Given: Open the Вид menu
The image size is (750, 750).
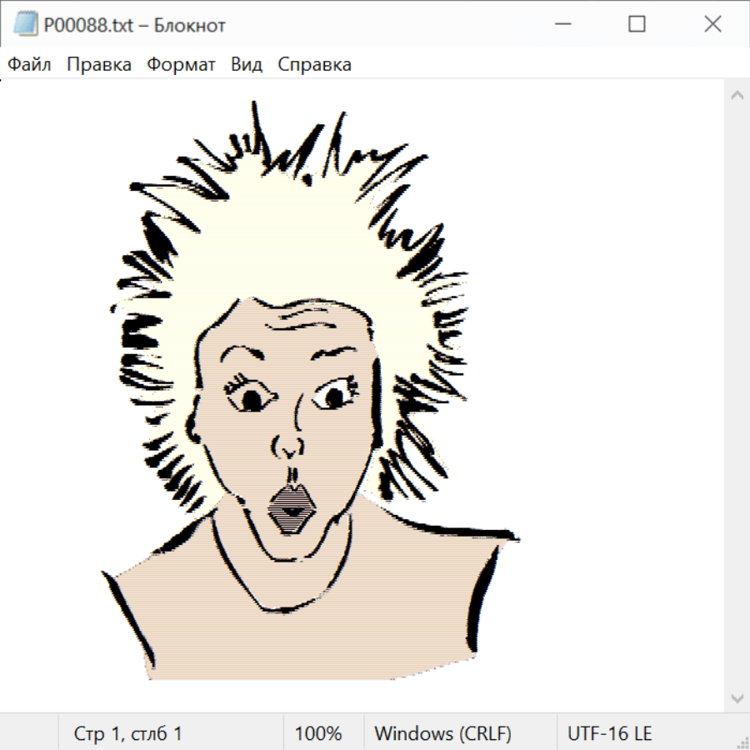Looking at the screenshot, I should 247,65.
